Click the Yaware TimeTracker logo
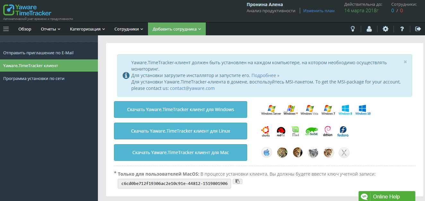Screen dimensions: 425x201 (27, 10)
